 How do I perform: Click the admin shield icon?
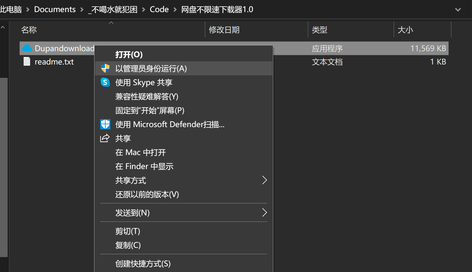[x=105, y=68]
